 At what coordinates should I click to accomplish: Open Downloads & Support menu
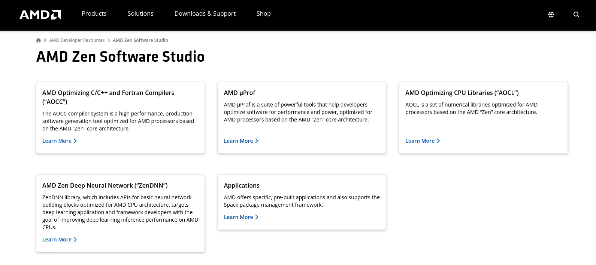pyautogui.click(x=205, y=13)
